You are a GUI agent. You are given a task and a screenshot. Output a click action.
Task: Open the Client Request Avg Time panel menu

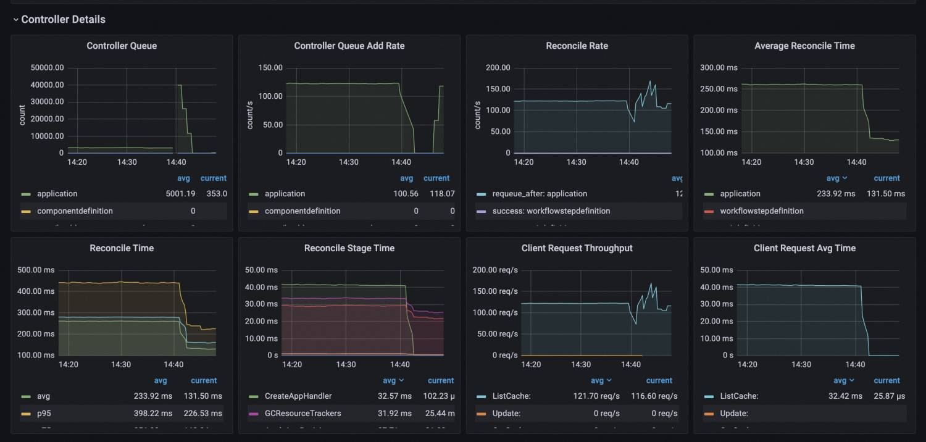pos(804,248)
